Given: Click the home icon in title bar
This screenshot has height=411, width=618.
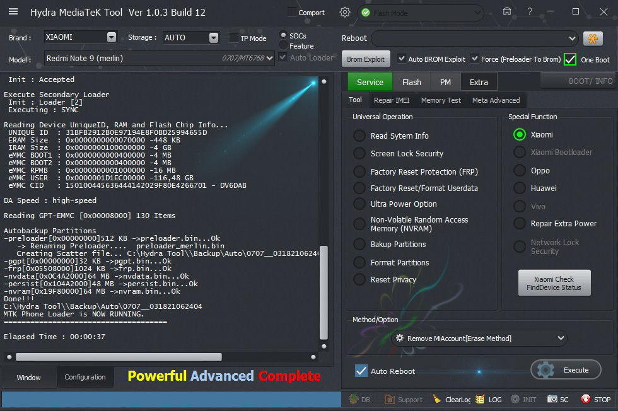Looking at the screenshot, I should pos(507,12).
